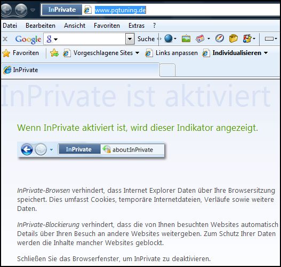
Task: Open the Favoriten menu in menu bar
Action: (107, 26)
